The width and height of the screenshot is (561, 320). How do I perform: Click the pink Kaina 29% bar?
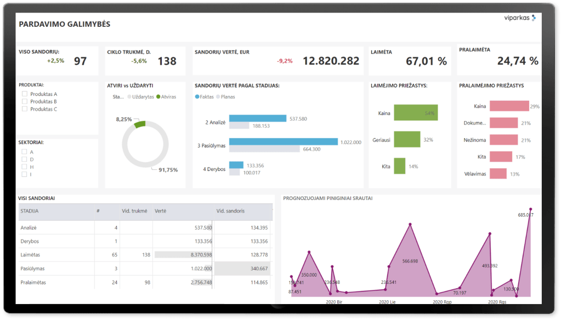[x=508, y=106]
